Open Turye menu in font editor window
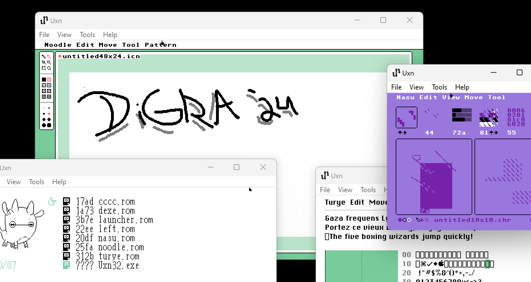The width and height of the screenshot is (531, 282). click(x=335, y=202)
